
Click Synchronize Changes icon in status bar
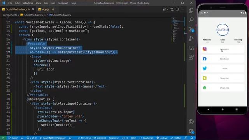click(x=22, y=138)
